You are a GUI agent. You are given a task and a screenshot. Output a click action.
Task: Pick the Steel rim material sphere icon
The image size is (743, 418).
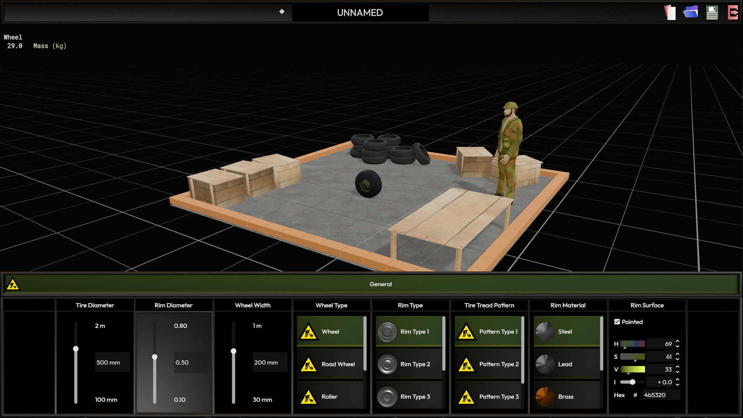(x=545, y=331)
